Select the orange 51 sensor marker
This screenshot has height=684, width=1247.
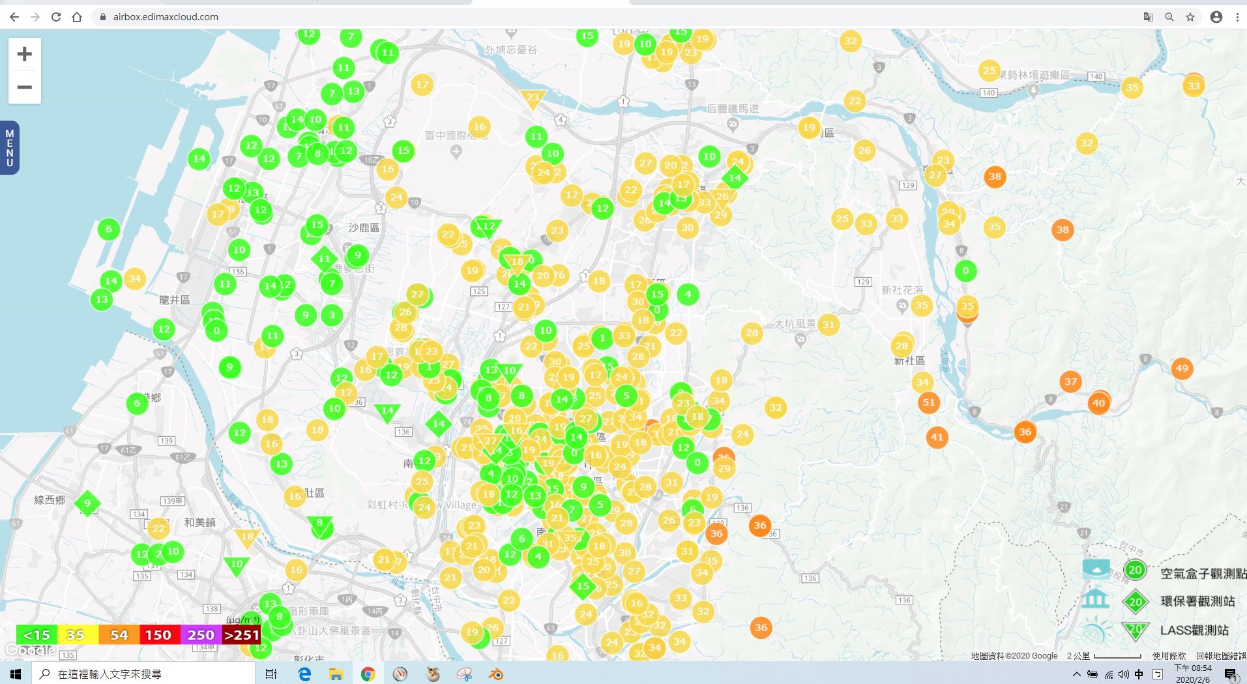(929, 402)
